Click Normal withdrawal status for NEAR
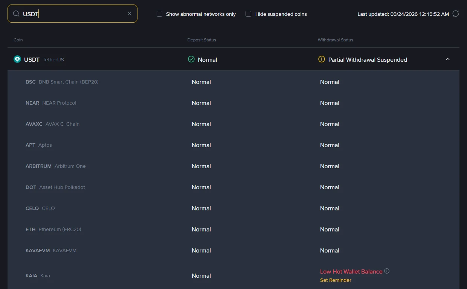467x289 pixels. (330, 103)
